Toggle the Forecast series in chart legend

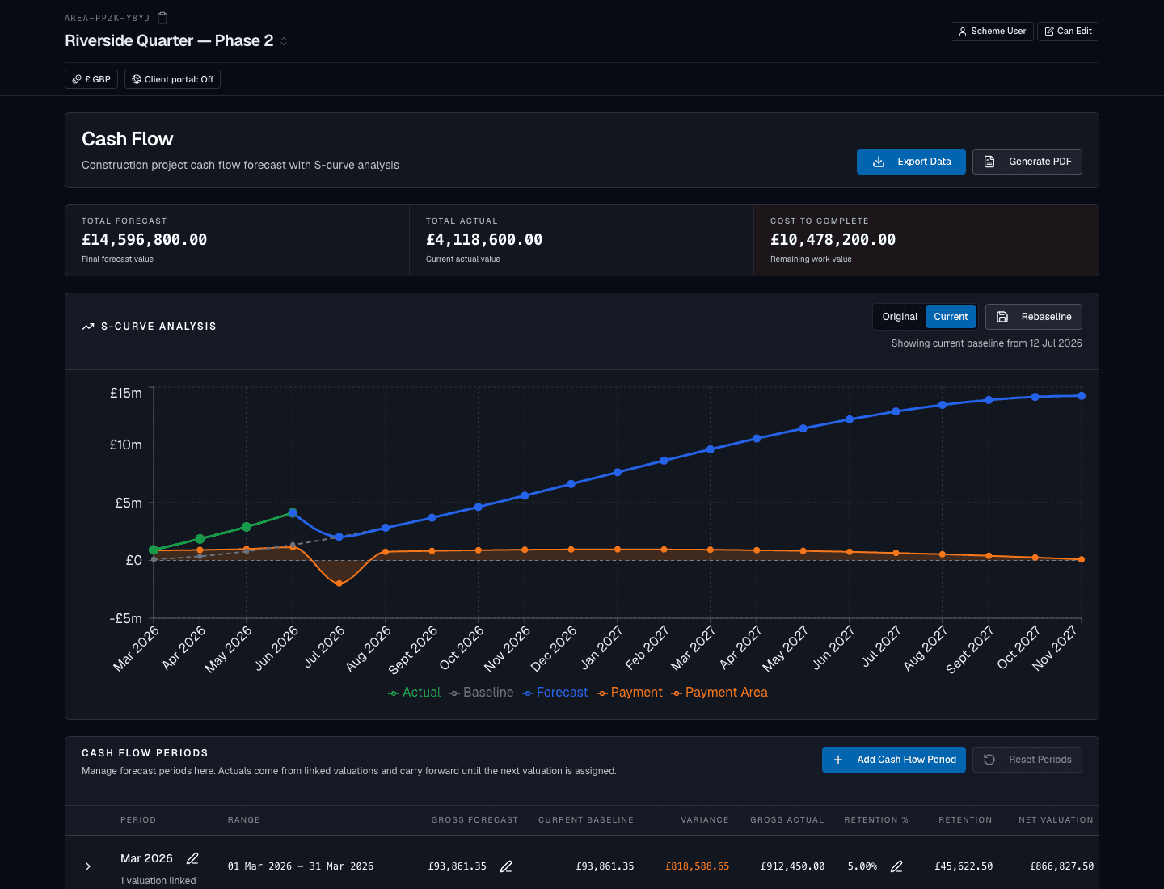pyautogui.click(x=555, y=693)
